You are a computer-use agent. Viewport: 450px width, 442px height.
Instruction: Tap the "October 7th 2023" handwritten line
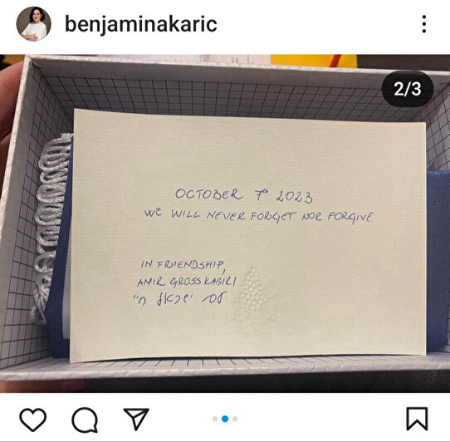coord(244,196)
